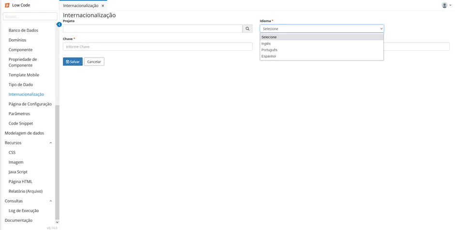Viewport: 455px width, 230px height.
Task: Open the Tipo de Dado menu item
Action: pos(21,85)
